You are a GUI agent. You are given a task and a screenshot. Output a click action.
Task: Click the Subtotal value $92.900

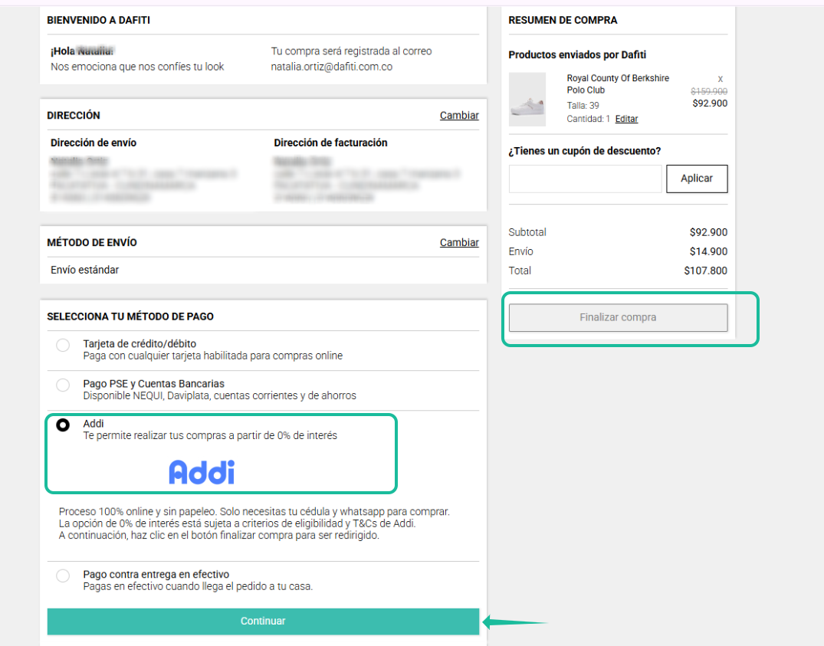tap(708, 232)
